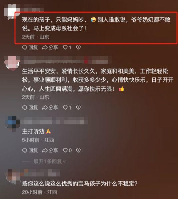Reply to the 主打听劝 comment
The height and width of the screenshot is (199, 178).
[x=30, y=151]
